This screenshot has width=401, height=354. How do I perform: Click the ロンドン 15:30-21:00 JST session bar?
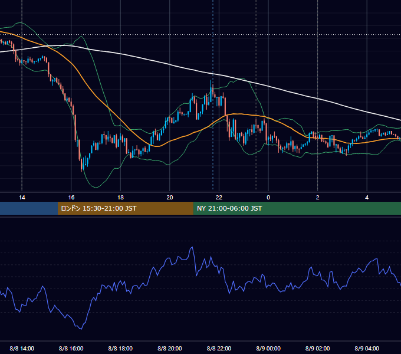(x=125, y=208)
